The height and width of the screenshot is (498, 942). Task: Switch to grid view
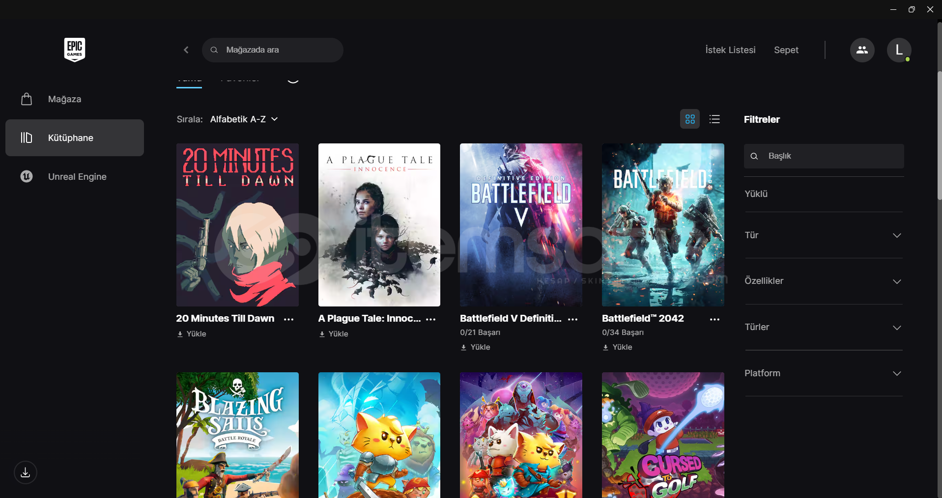(x=690, y=119)
